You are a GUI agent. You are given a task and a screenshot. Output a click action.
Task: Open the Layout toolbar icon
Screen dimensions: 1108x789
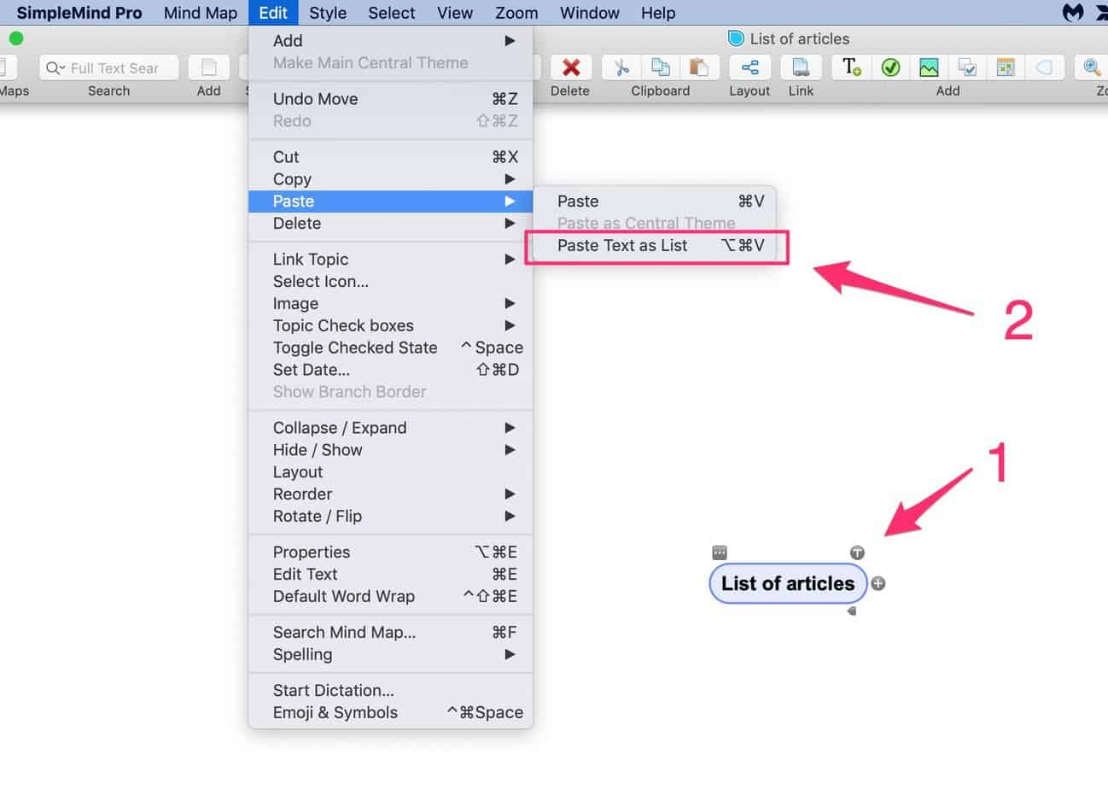pos(750,67)
